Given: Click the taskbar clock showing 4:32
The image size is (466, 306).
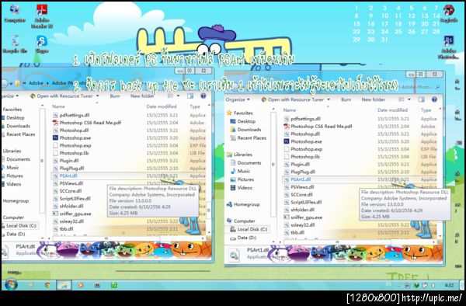Looking at the screenshot, I should 449,285.
